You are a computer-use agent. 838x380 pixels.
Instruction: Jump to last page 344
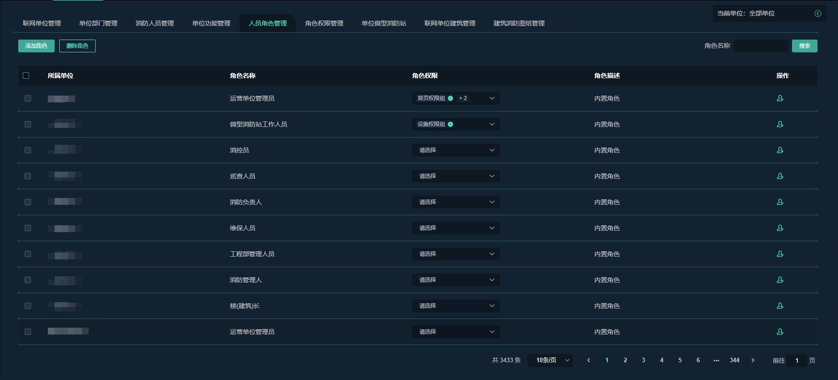(x=735, y=360)
